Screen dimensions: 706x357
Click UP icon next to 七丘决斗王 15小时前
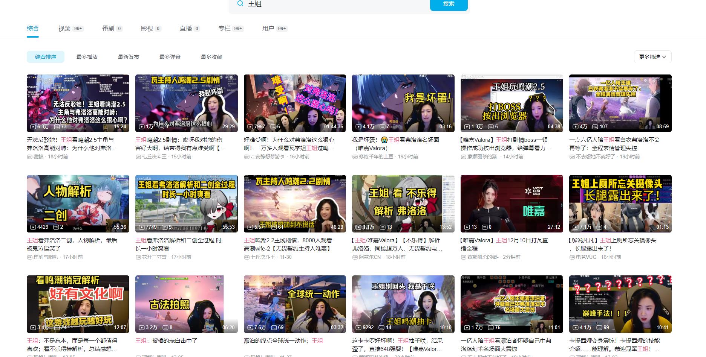(x=138, y=157)
